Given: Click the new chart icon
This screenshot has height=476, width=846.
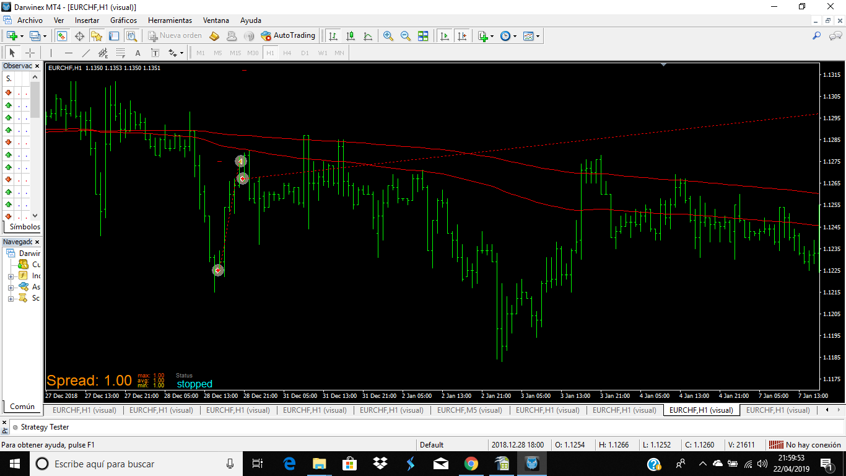Looking at the screenshot, I should [12, 36].
